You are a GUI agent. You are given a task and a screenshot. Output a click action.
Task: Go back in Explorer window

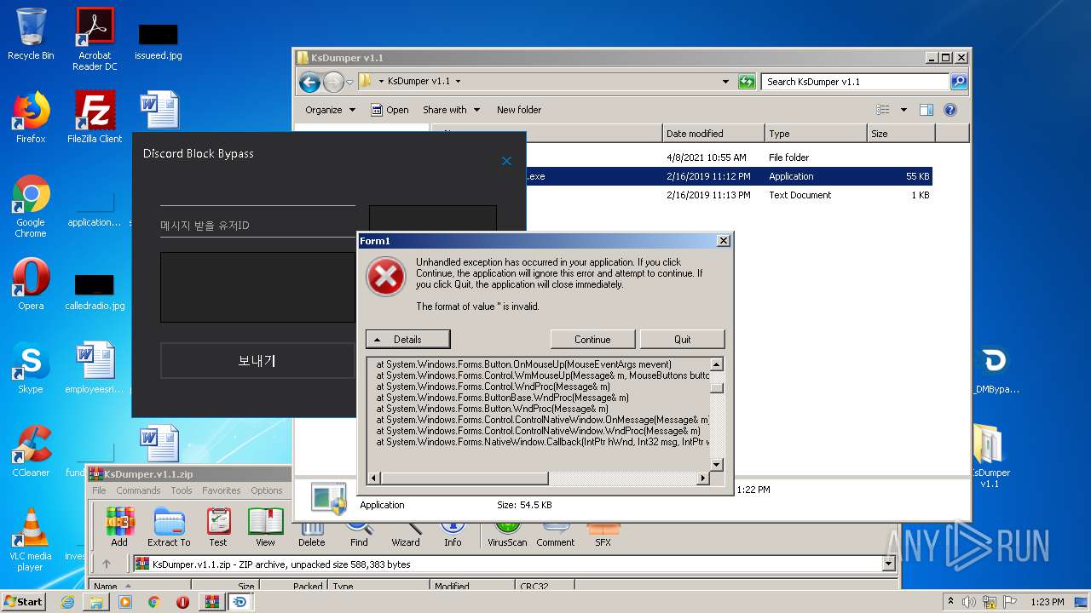(x=310, y=82)
